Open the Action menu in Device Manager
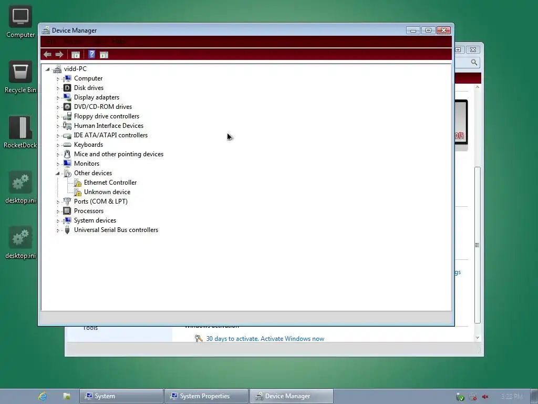 73,42
